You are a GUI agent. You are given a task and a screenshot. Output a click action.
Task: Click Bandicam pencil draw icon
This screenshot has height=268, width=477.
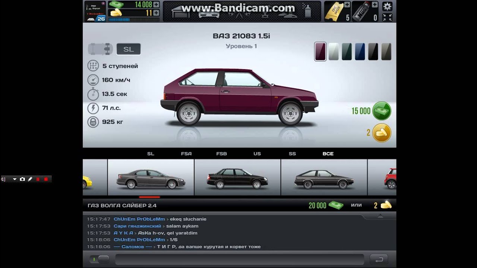pos(30,179)
